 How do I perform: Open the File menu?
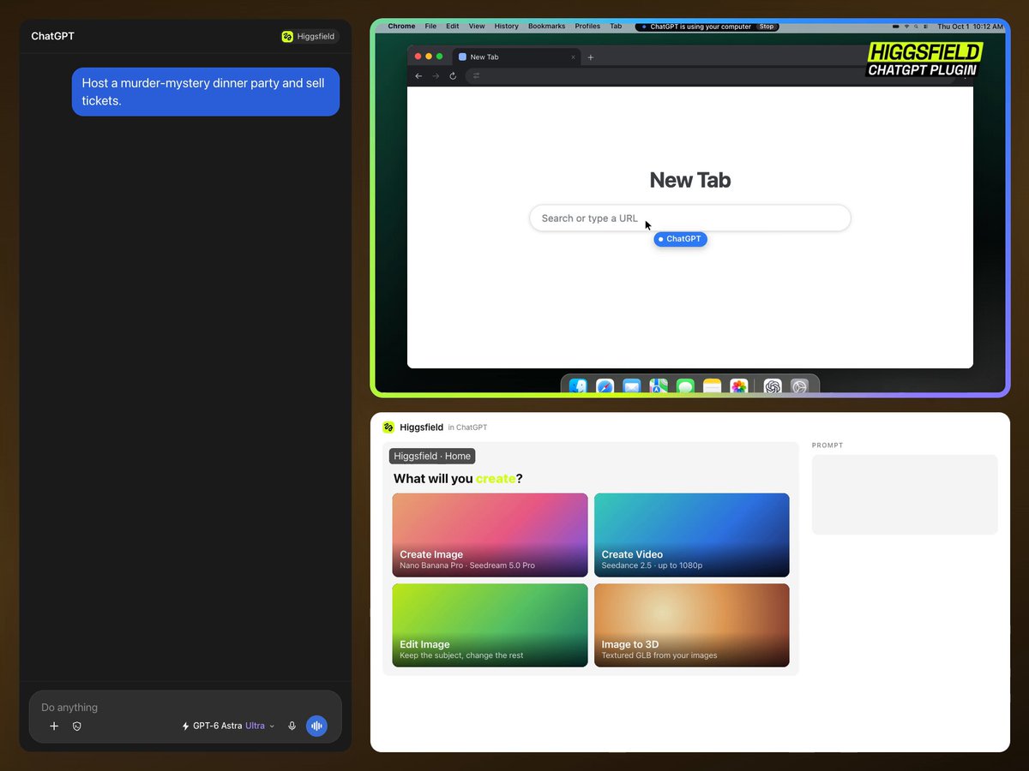tap(430, 27)
